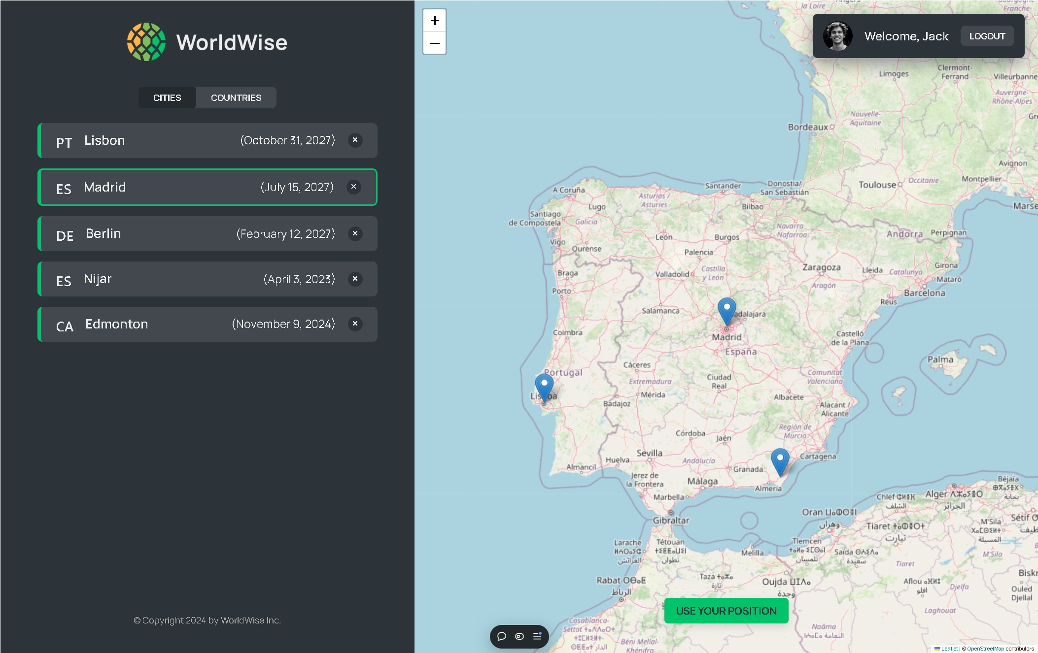Zoom in on the map
Image resolution: width=1038 pixels, height=653 pixels.
(435, 21)
